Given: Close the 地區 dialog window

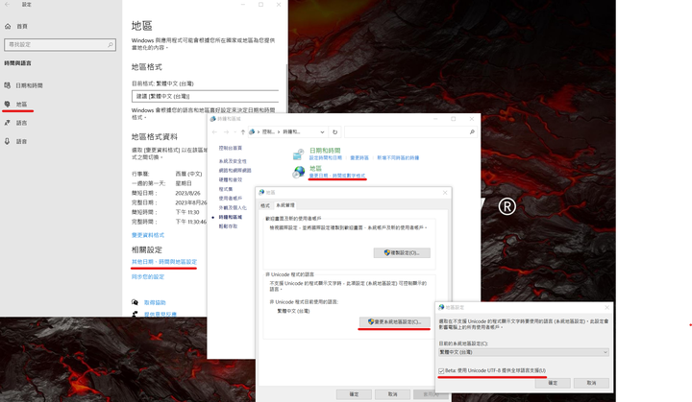Looking at the screenshot, I should pos(445,193).
